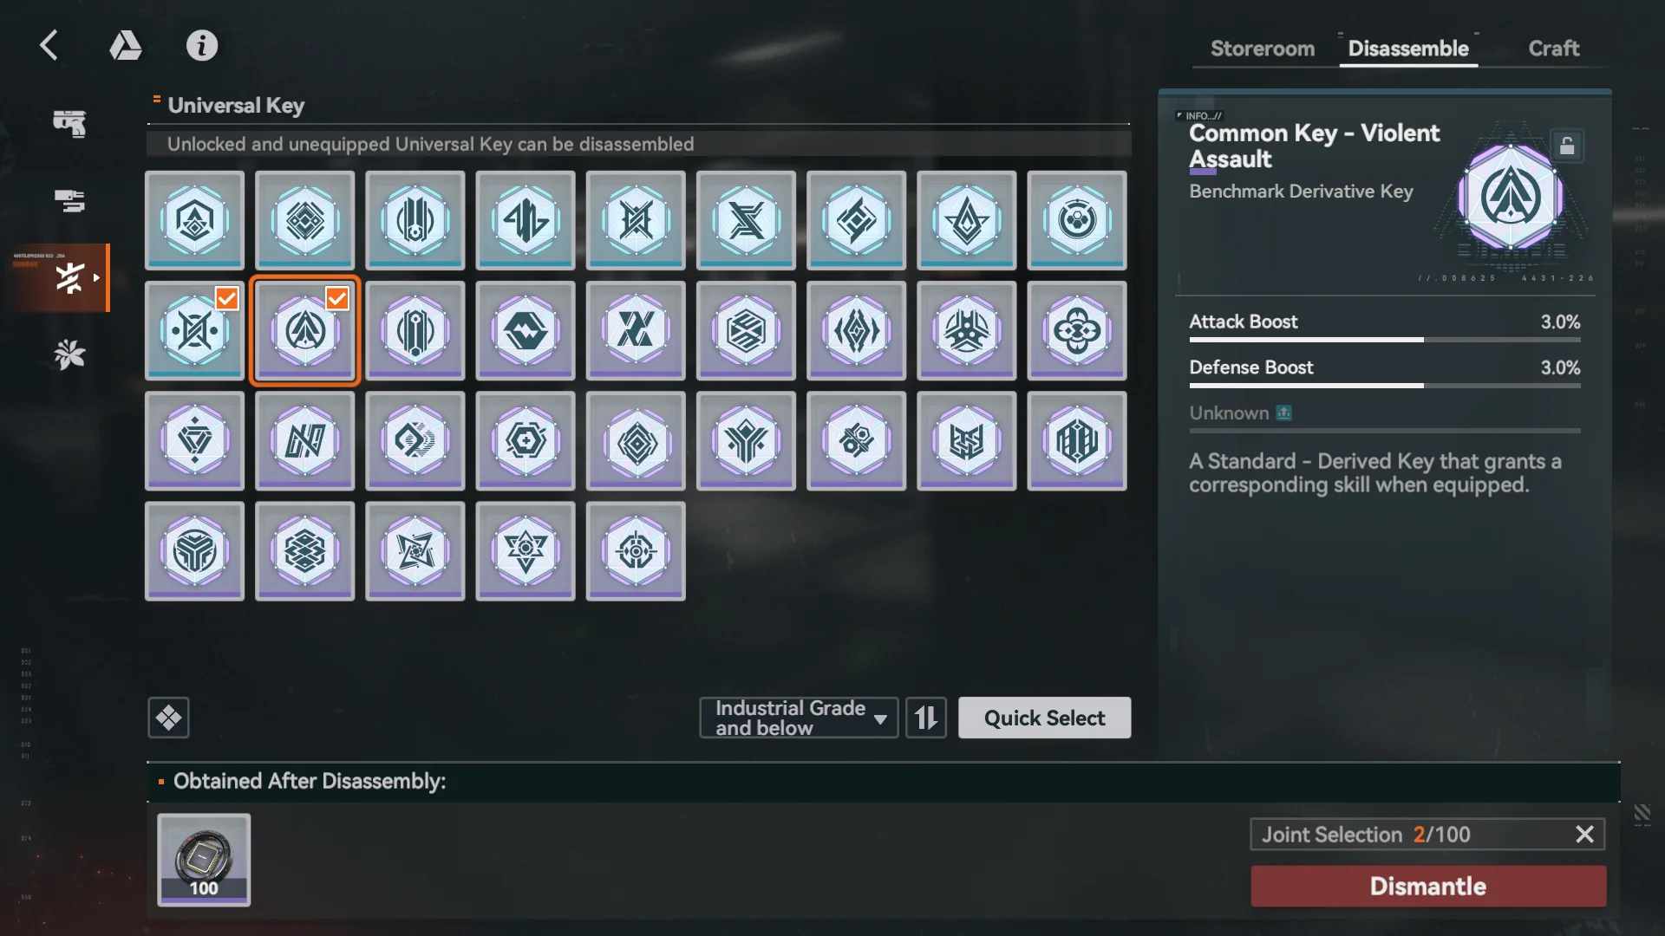Open the pistol weapon category in sidebar

coord(69,123)
